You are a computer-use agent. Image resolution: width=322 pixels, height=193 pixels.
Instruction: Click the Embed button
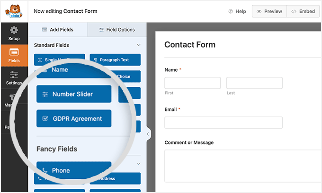click(x=303, y=11)
